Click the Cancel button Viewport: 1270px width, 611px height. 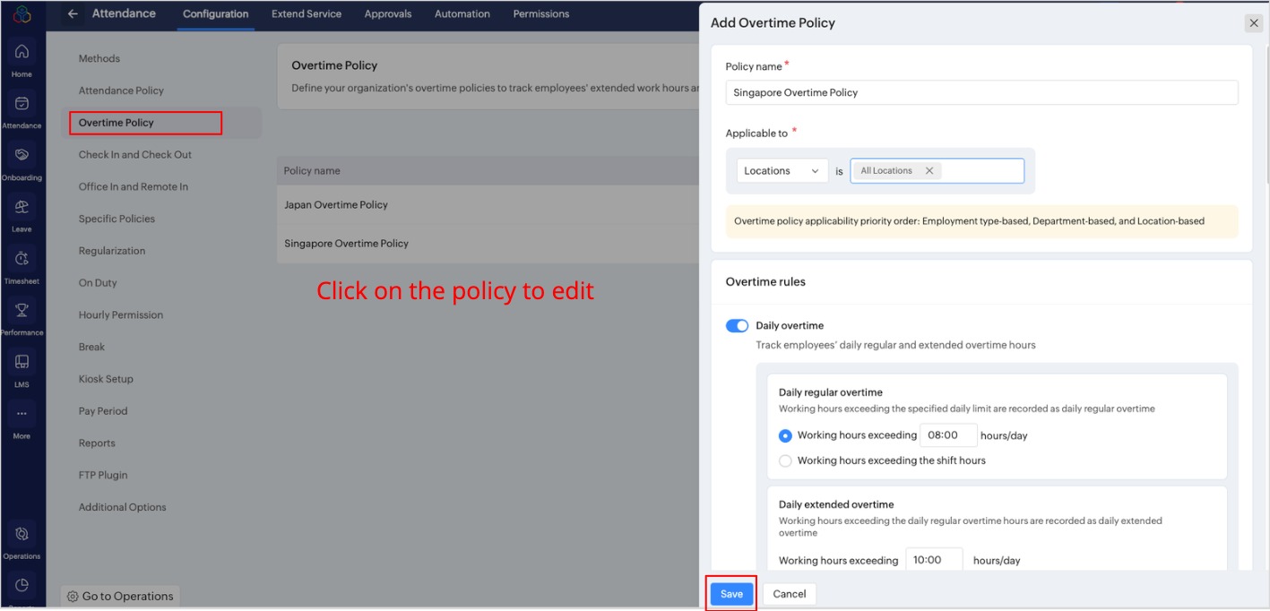pos(790,594)
